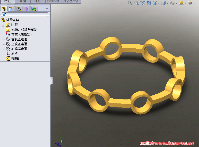Screen dimensions: 199x147
Task: Click the 上视基准面 plane icon
Action: [x=8, y=44]
